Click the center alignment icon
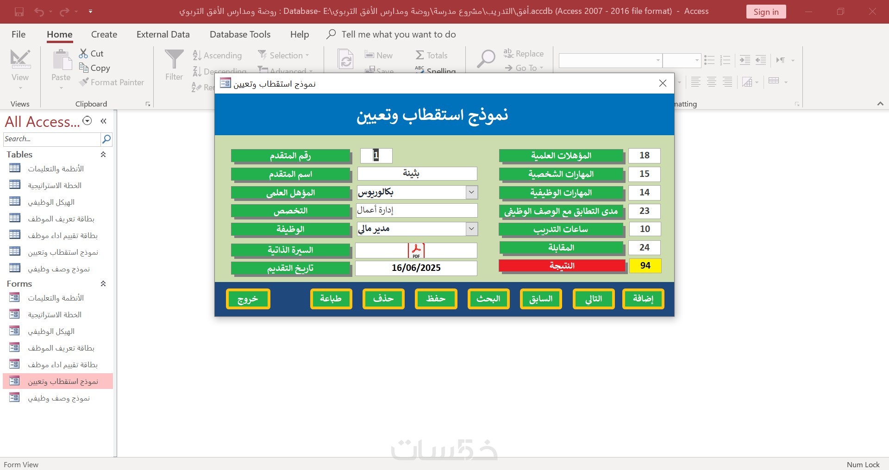The width and height of the screenshot is (889, 470). click(x=712, y=82)
